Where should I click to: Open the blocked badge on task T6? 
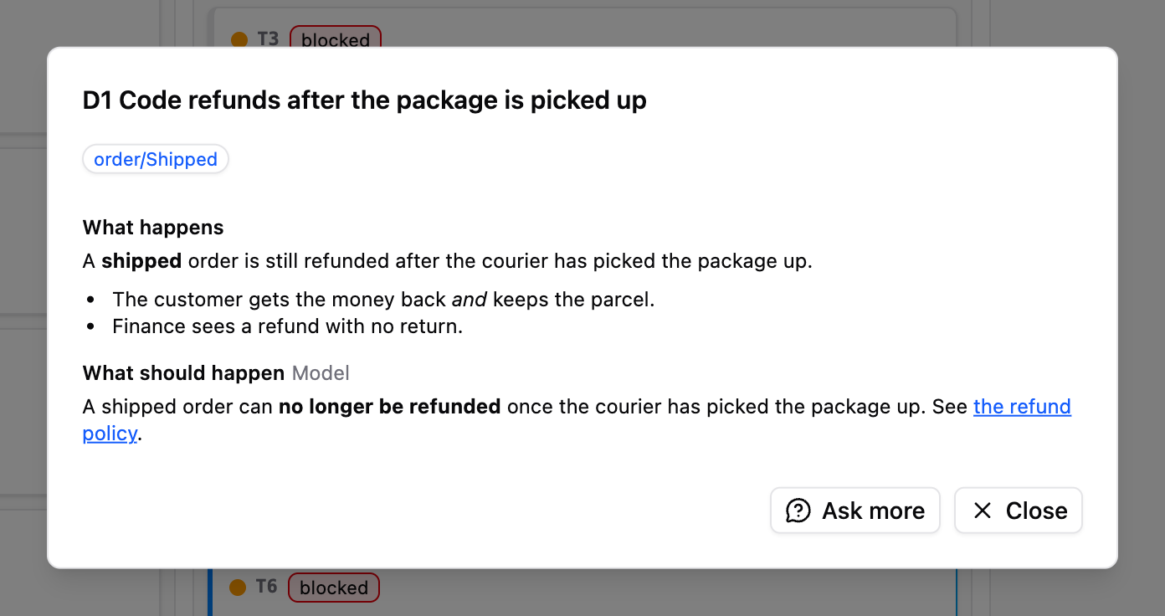point(334,588)
